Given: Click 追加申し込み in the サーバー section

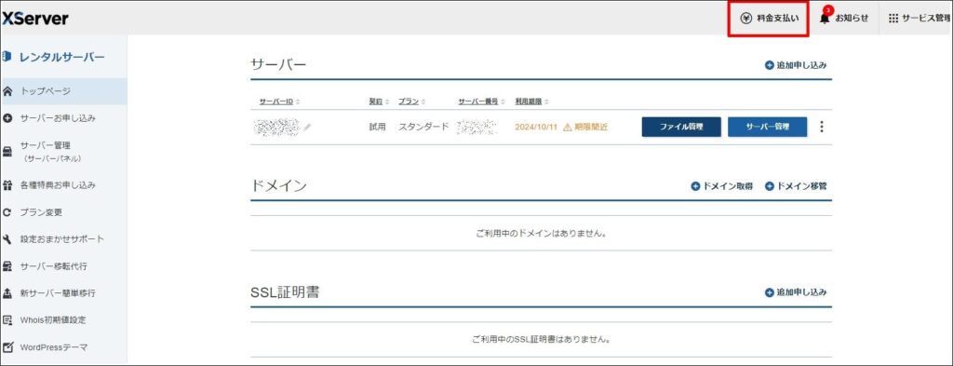Looking at the screenshot, I should click(x=796, y=65).
